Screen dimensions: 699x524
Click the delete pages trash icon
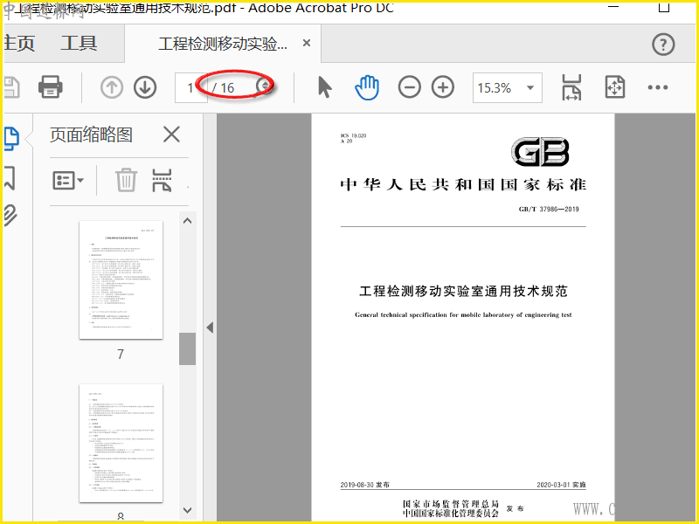coord(126,180)
